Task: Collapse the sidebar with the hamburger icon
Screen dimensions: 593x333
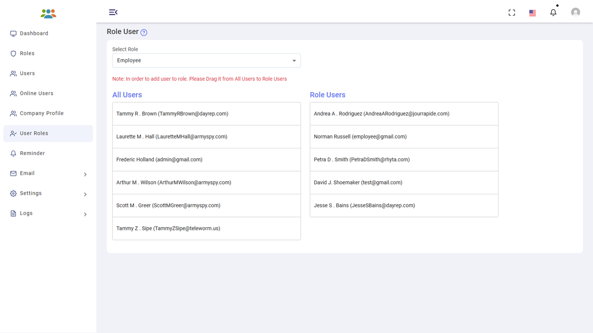Action: 113,12
